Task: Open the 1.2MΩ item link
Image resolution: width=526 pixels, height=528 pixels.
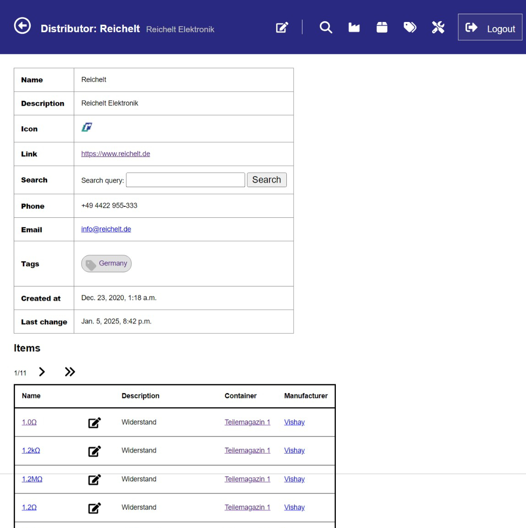Action: tap(32, 479)
